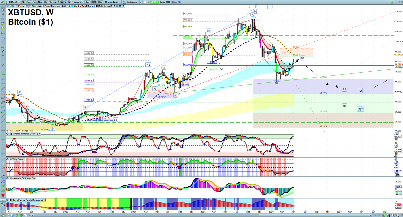The image size is (403, 217).
Task: Switch to 4h timeframe
Action: pos(54,2)
